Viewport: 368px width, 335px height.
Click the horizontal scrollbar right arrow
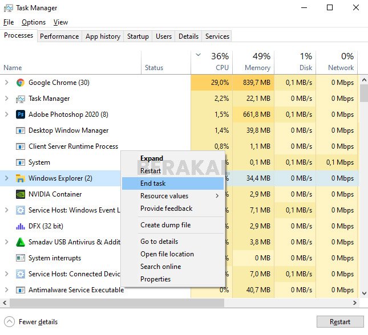(x=355, y=303)
